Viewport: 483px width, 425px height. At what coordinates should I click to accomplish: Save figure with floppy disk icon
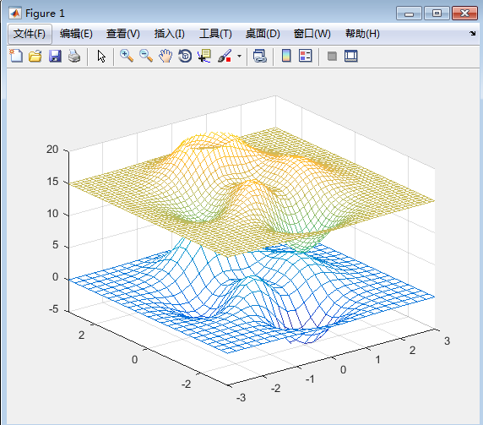tap(55, 56)
